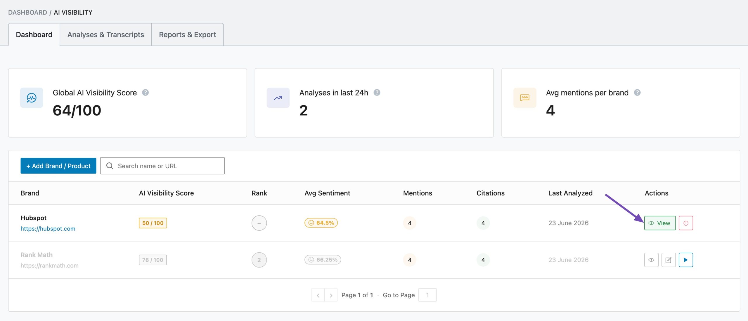Click the Rank column header

[x=259, y=193]
